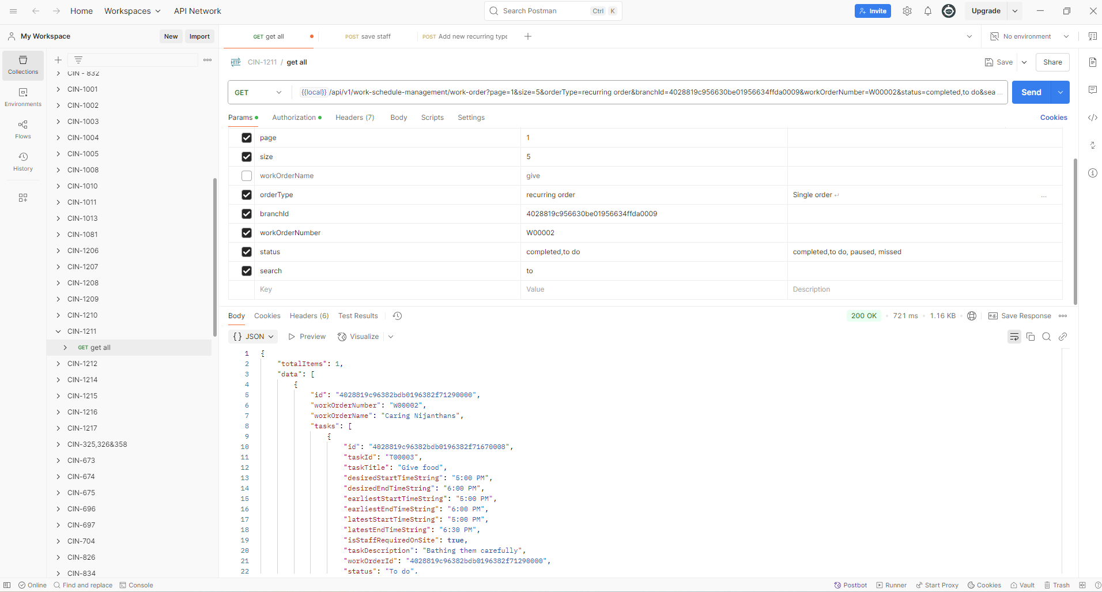
Task: Uncheck the workOrderNumber parameter
Action: pyautogui.click(x=247, y=233)
